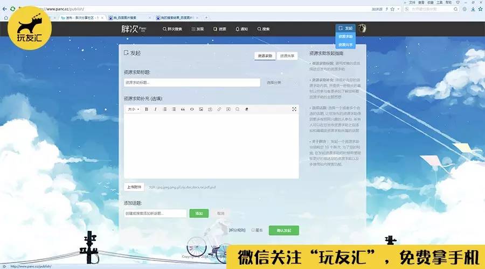Click the magnifier icon in editor toolbar
Viewport: 485px width, 269px height.
pyautogui.click(x=237, y=109)
